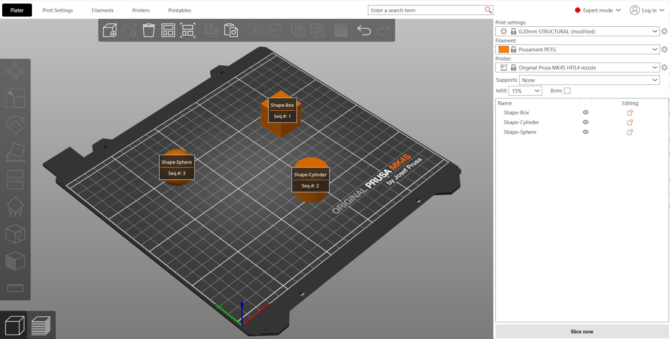Undo the last action
Screen dimensions: 670x339
point(364,30)
